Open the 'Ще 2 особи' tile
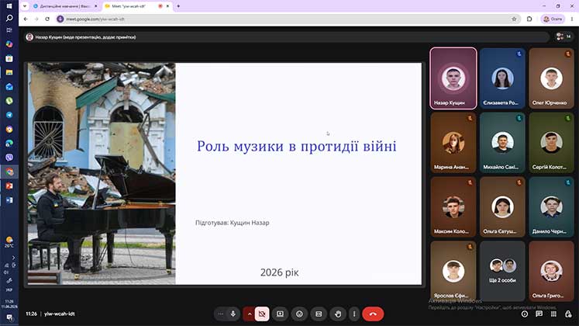Screen dimensions: 579x326 [502, 272]
